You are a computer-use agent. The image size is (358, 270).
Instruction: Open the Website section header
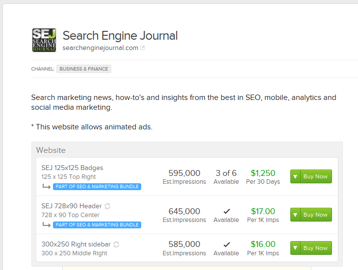(x=51, y=150)
